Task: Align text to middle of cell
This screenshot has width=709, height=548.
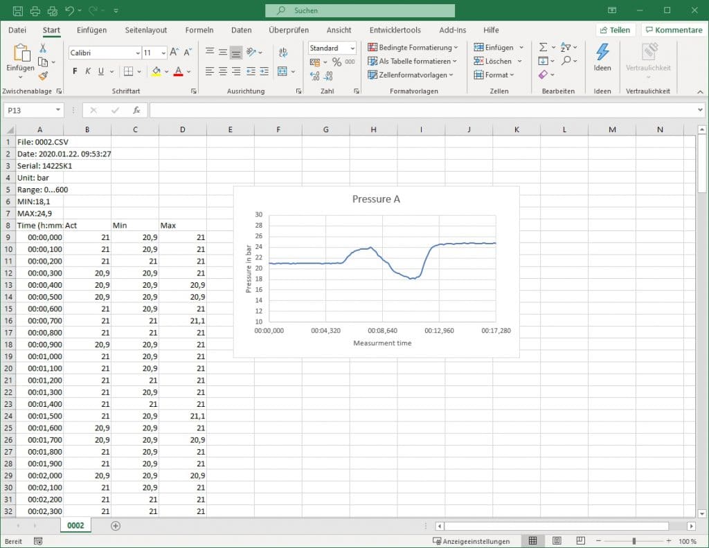Action: [223, 52]
